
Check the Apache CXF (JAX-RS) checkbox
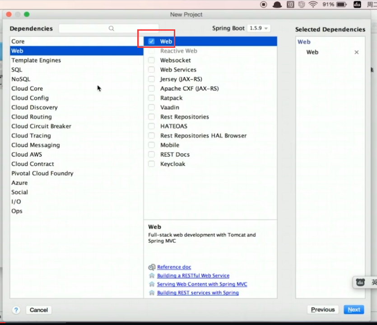click(x=151, y=88)
